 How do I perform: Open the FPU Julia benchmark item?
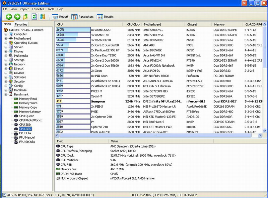point(25,133)
